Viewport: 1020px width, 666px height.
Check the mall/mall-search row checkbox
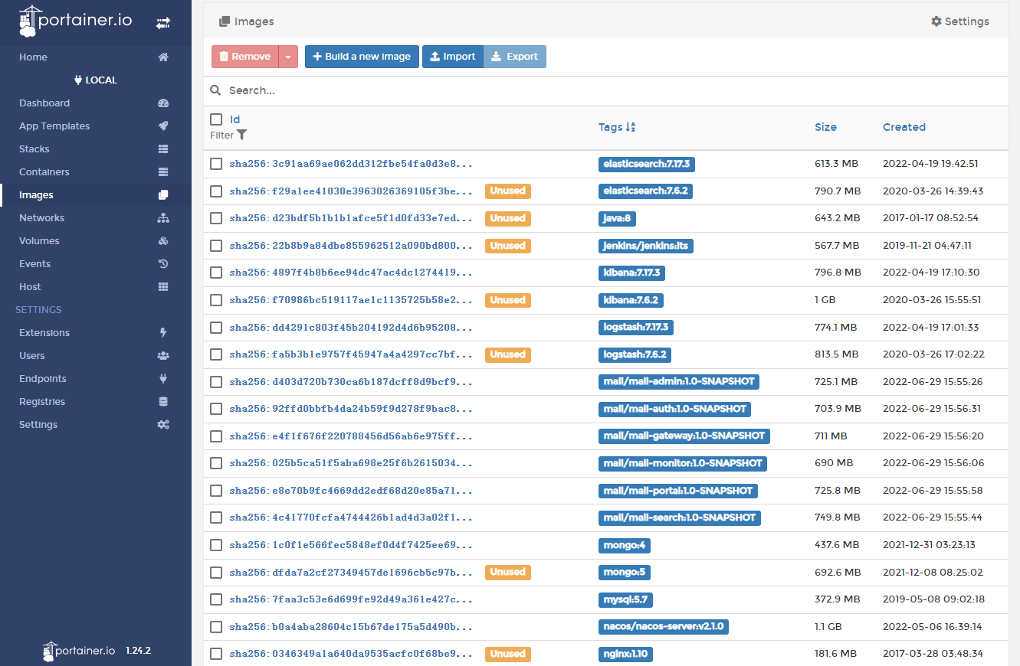click(x=216, y=517)
